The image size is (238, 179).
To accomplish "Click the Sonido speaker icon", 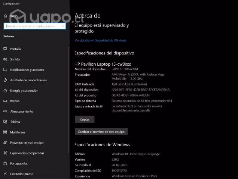I will [5, 59].
